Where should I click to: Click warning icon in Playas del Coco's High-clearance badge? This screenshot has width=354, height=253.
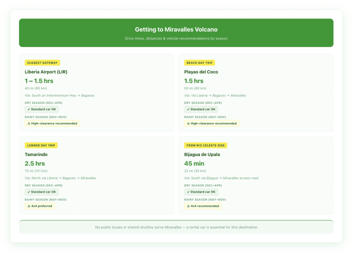(188, 124)
